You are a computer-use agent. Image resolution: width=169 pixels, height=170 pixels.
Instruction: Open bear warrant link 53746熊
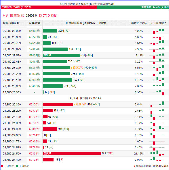pyautogui.click(x=35, y=37)
